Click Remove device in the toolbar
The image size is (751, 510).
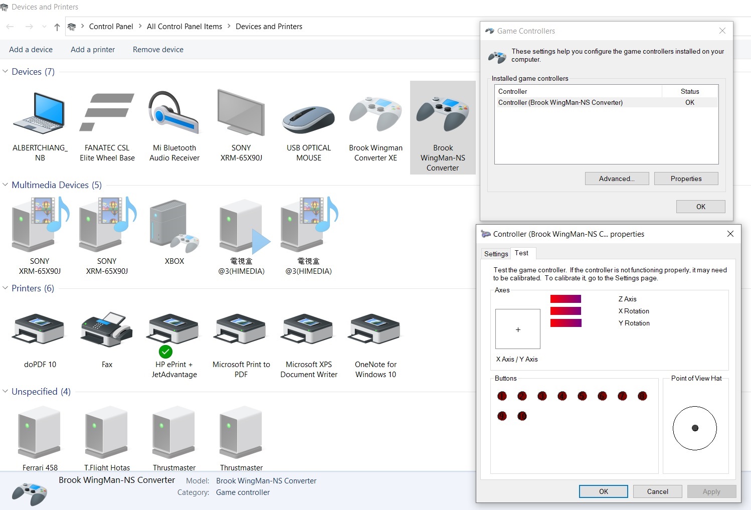pos(158,50)
